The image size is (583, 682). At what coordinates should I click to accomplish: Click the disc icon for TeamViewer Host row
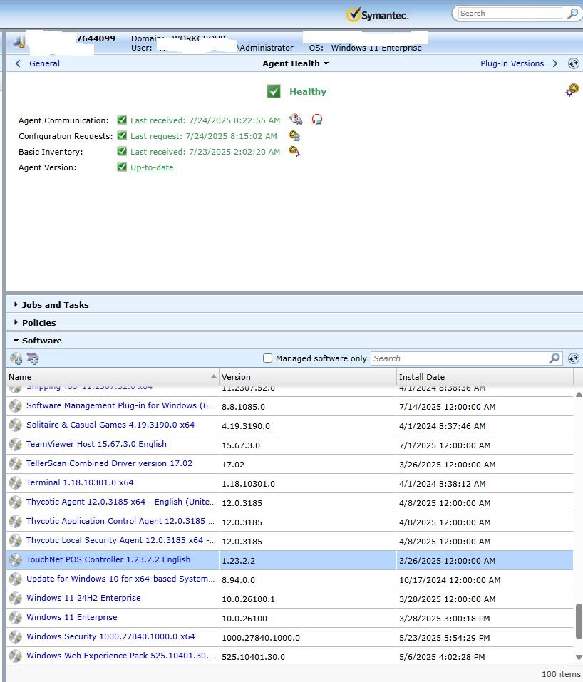pyautogui.click(x=15, y=445)
